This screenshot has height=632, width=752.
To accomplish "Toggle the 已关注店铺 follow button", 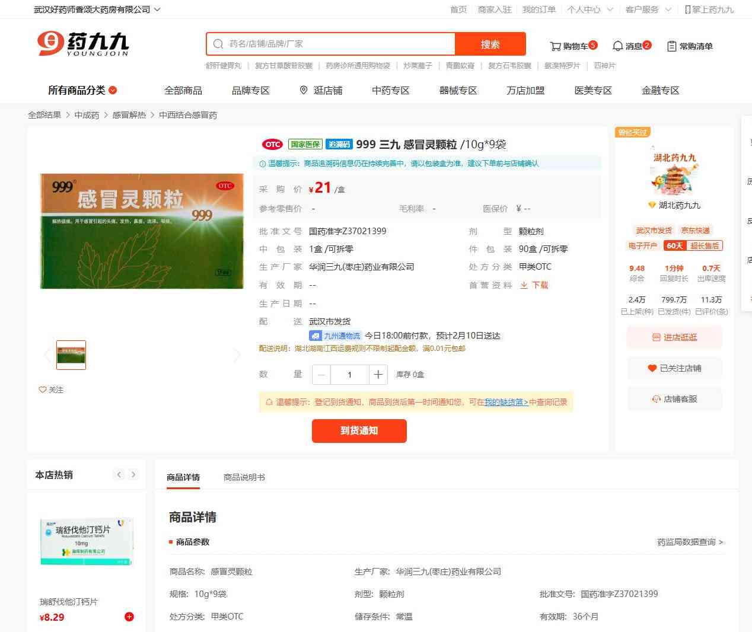I will (x=674, y=368).
